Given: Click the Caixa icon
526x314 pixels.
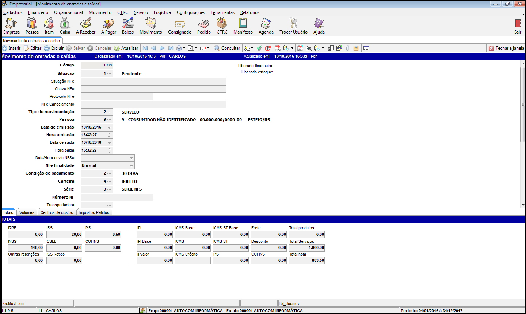Looking at the screenshot, I should (x=65, y=26).
